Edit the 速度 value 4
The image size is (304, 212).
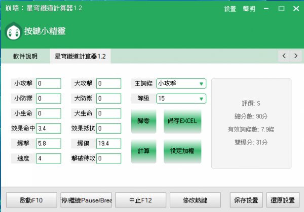(49, 158)
